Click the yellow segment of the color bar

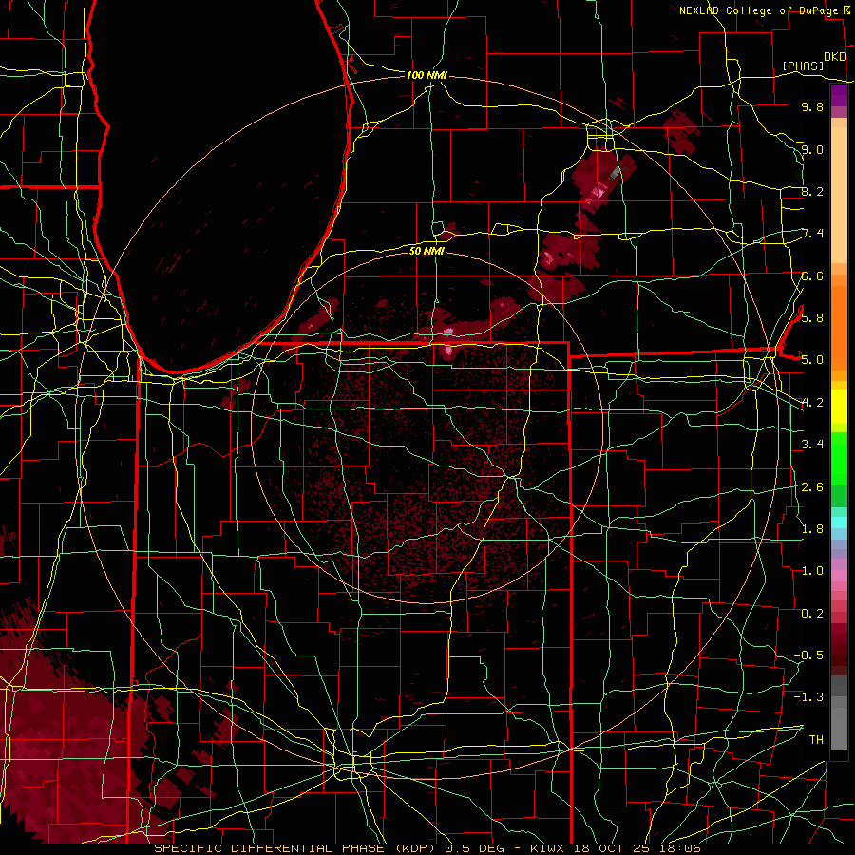pyautogui.click(x=839, y=407)
